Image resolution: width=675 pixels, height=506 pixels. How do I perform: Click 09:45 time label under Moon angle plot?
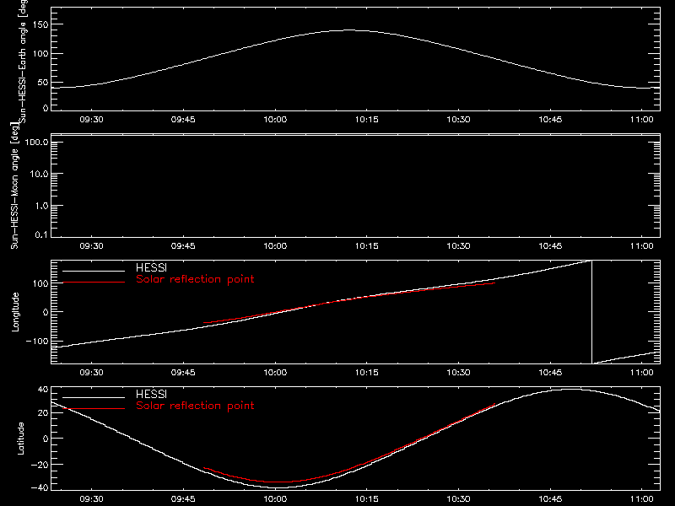tap(183, 246)
